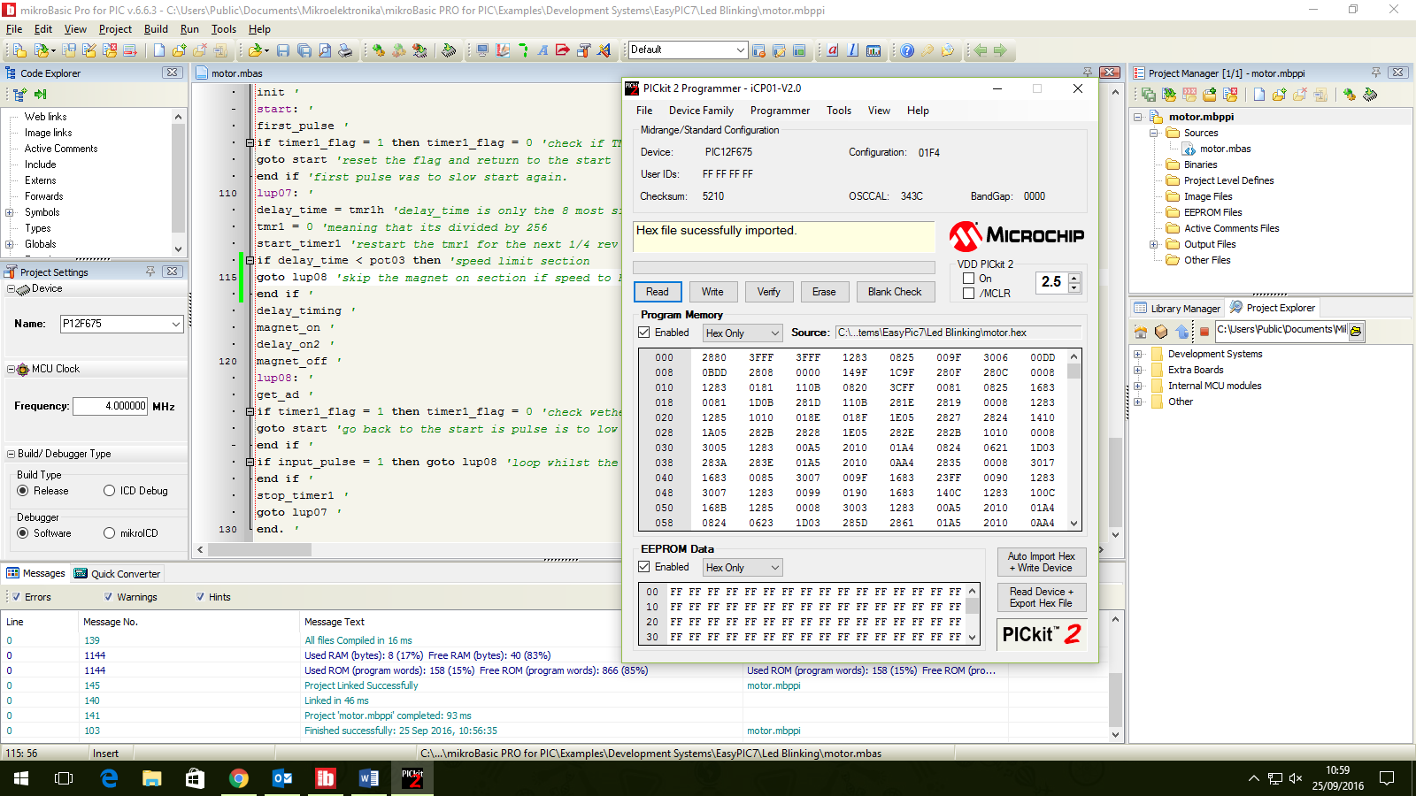Click the home icon in Project Explorer
The image size is (1416, 796).
pos(1141,332)
